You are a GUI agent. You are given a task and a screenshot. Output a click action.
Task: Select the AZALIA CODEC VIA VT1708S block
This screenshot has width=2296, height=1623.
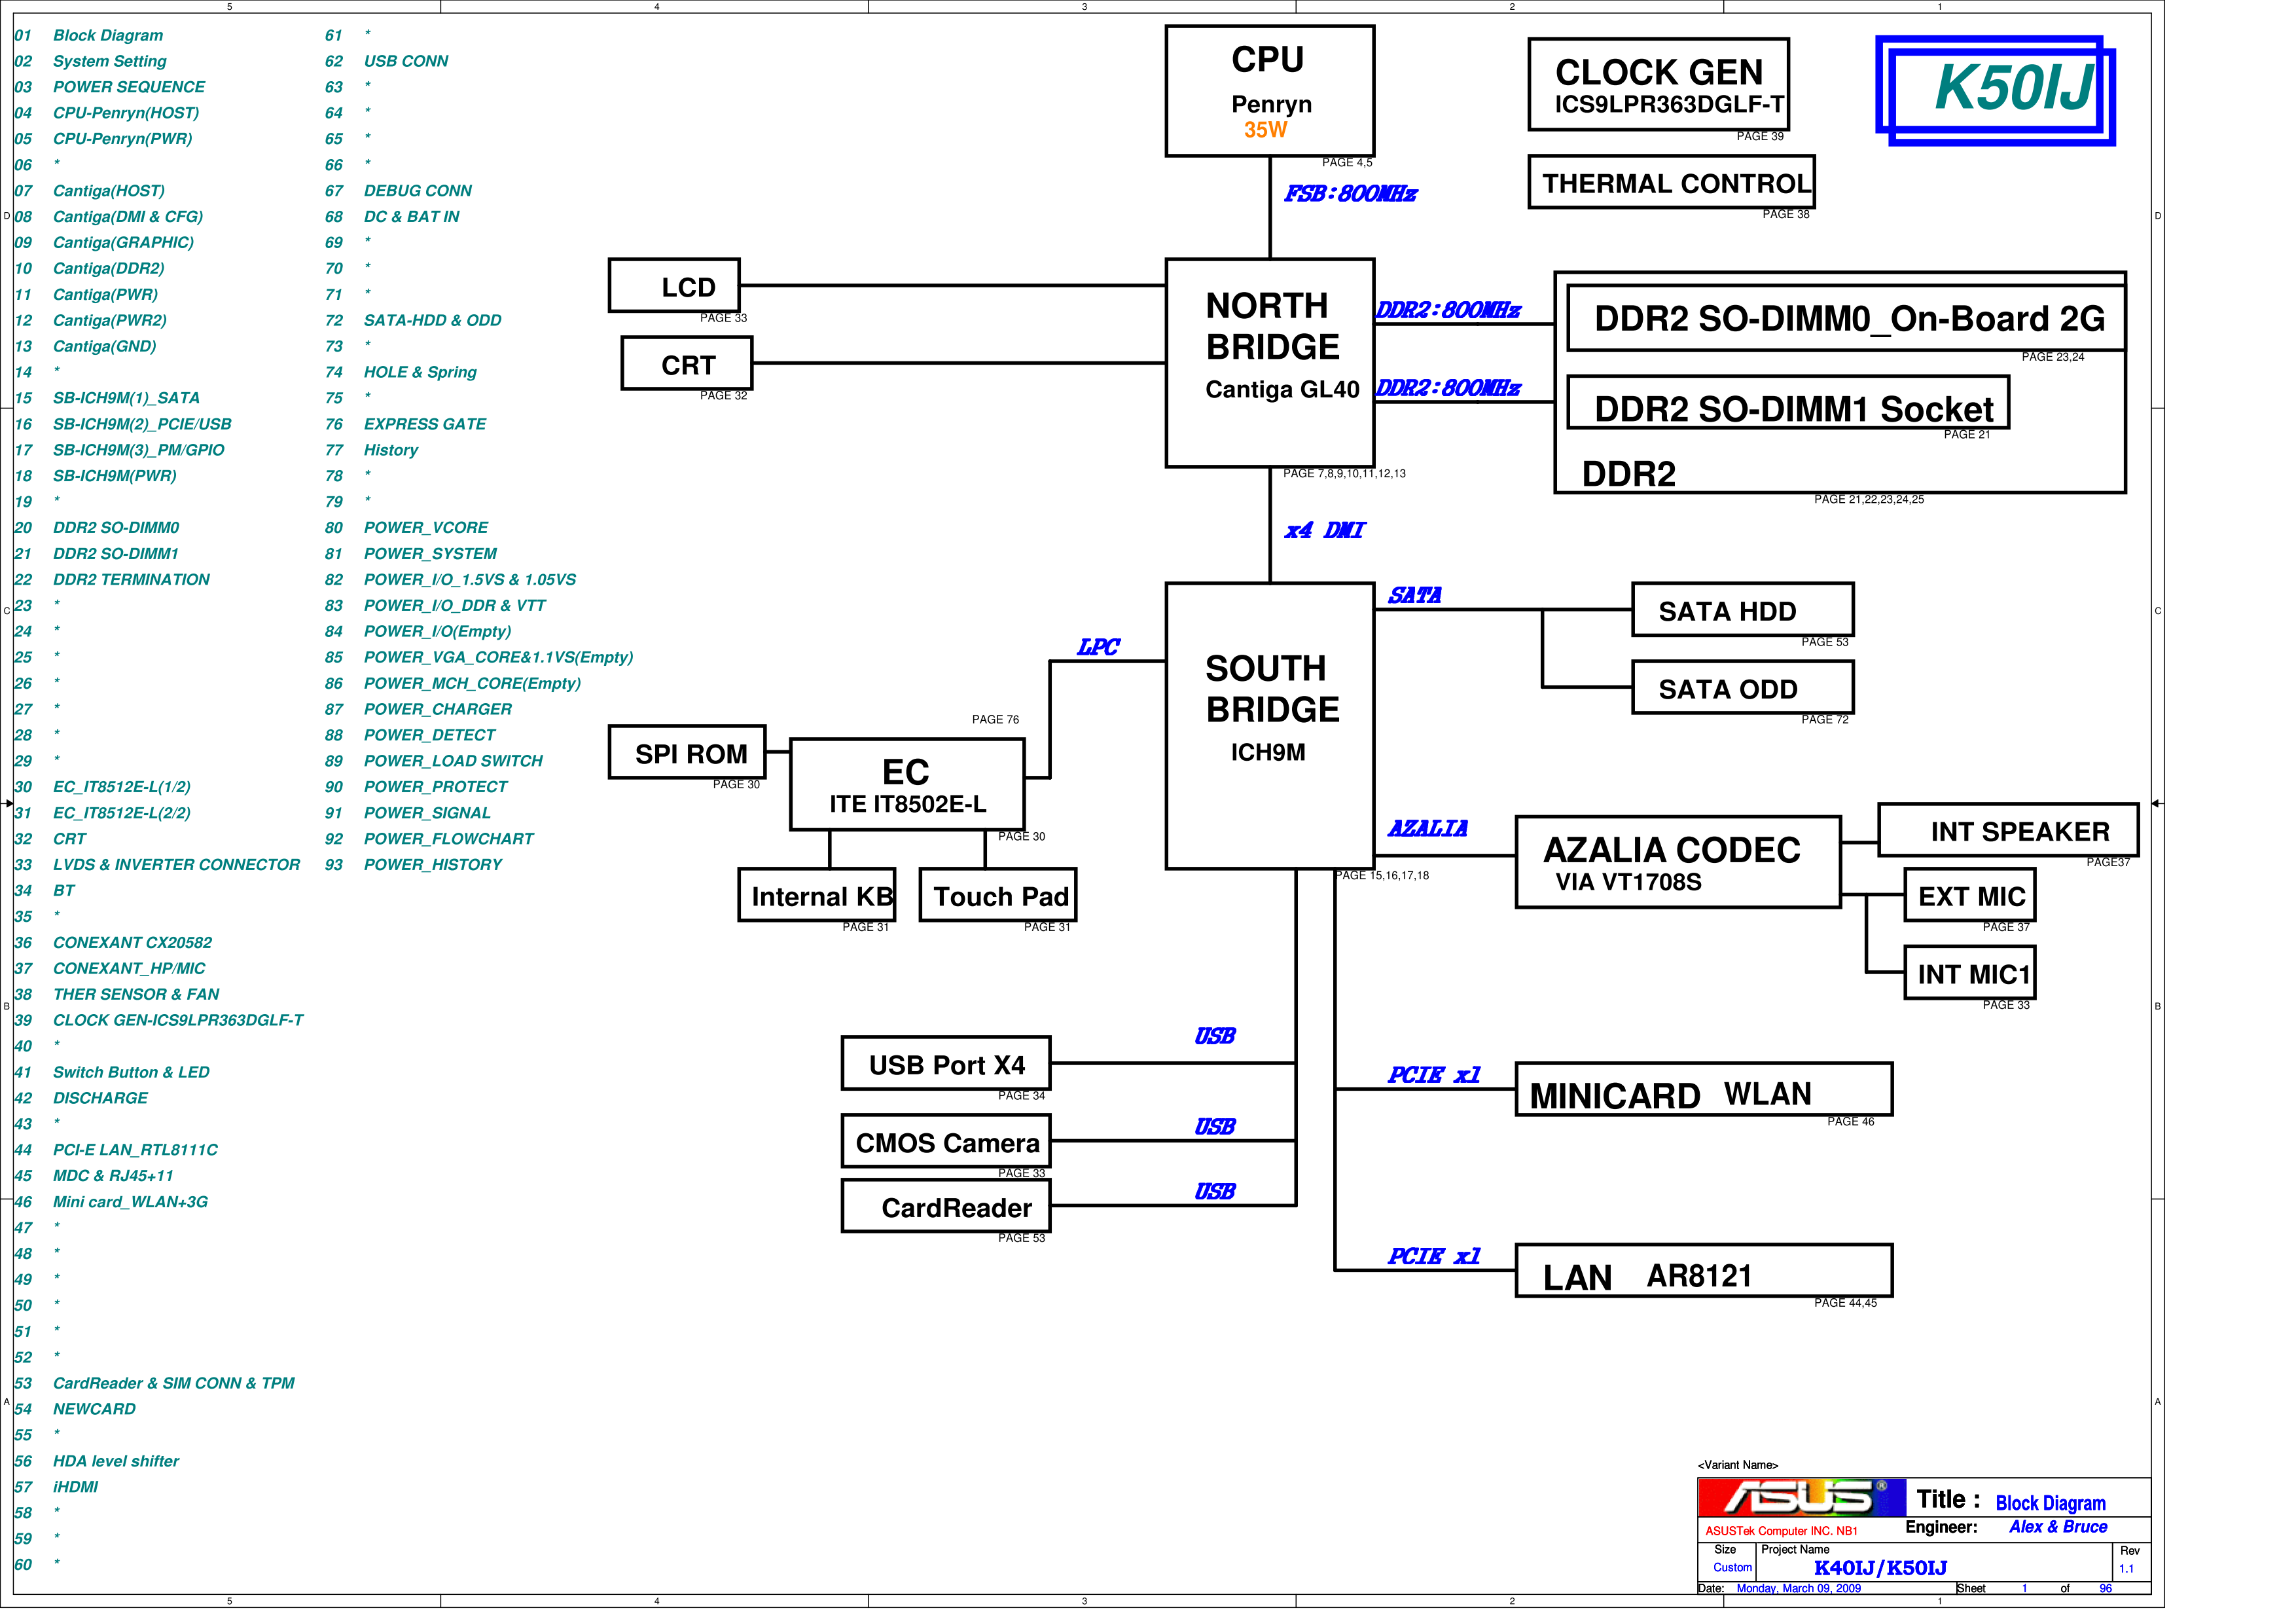point(1678,862)
